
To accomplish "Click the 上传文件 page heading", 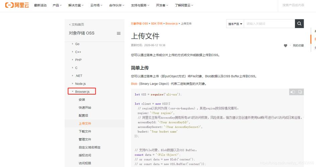I will tap(145, 36).
